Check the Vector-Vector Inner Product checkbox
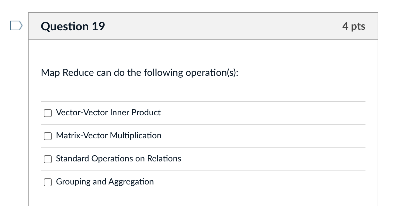This screenshot has height=216, width=405. click(48, 113)
